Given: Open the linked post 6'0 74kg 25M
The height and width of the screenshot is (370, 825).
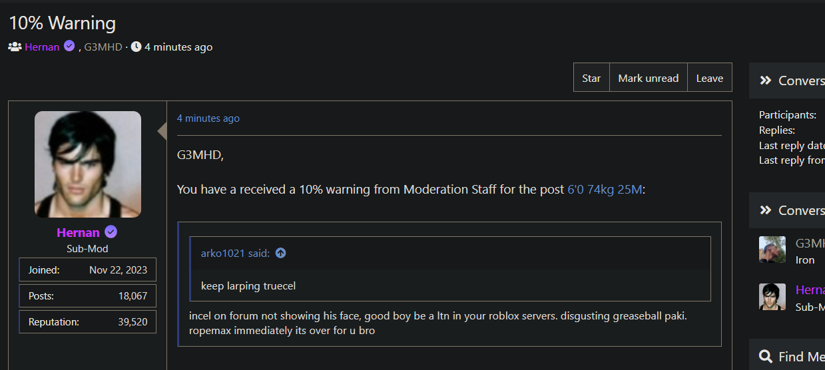Looking at the screenshot, I should click(x=605, y=190).
